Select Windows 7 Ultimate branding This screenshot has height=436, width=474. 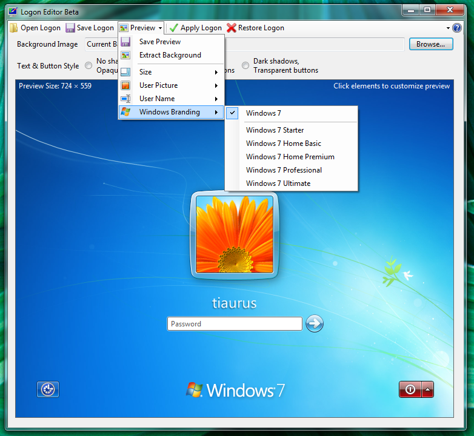[x=292, y=183]
